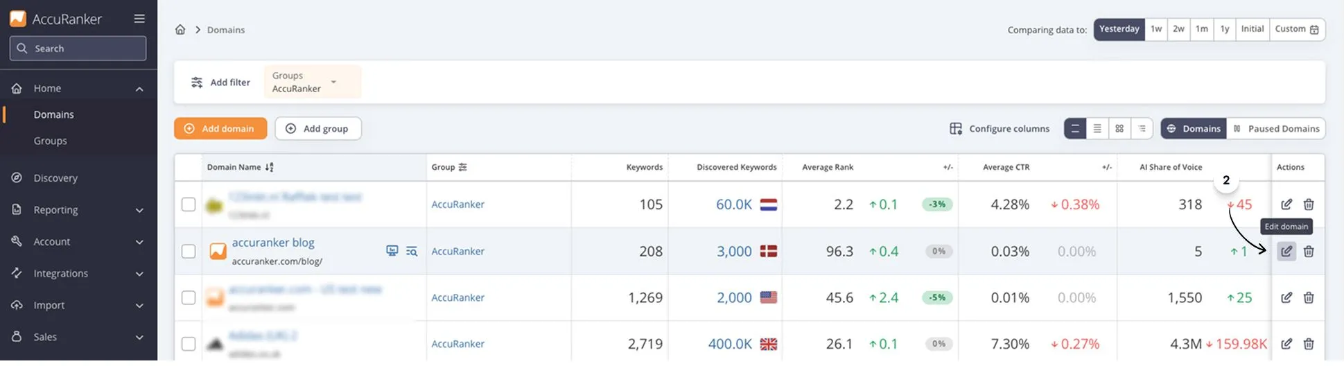This screenshot has height=366, width=1344.
Task: Select the accuranker blog row checkbox
Action: 189,251
